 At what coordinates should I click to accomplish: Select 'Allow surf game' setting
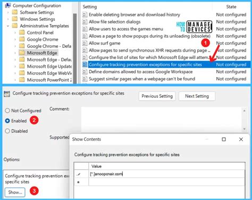(105, 43)
